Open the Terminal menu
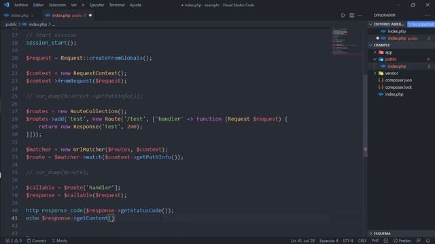 (117, 5)
